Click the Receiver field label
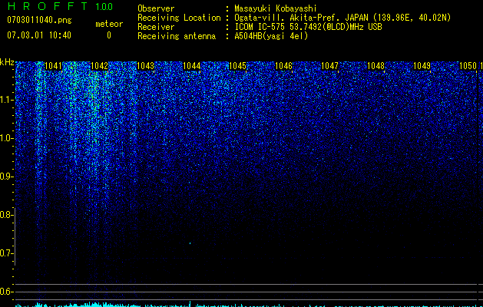 coord(156,27)
